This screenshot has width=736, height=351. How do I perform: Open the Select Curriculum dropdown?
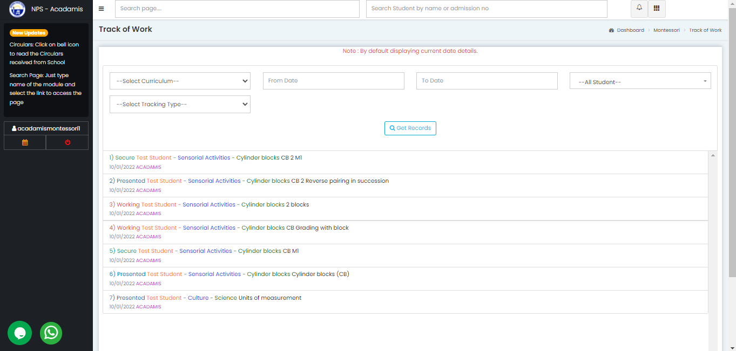(180, 81)
